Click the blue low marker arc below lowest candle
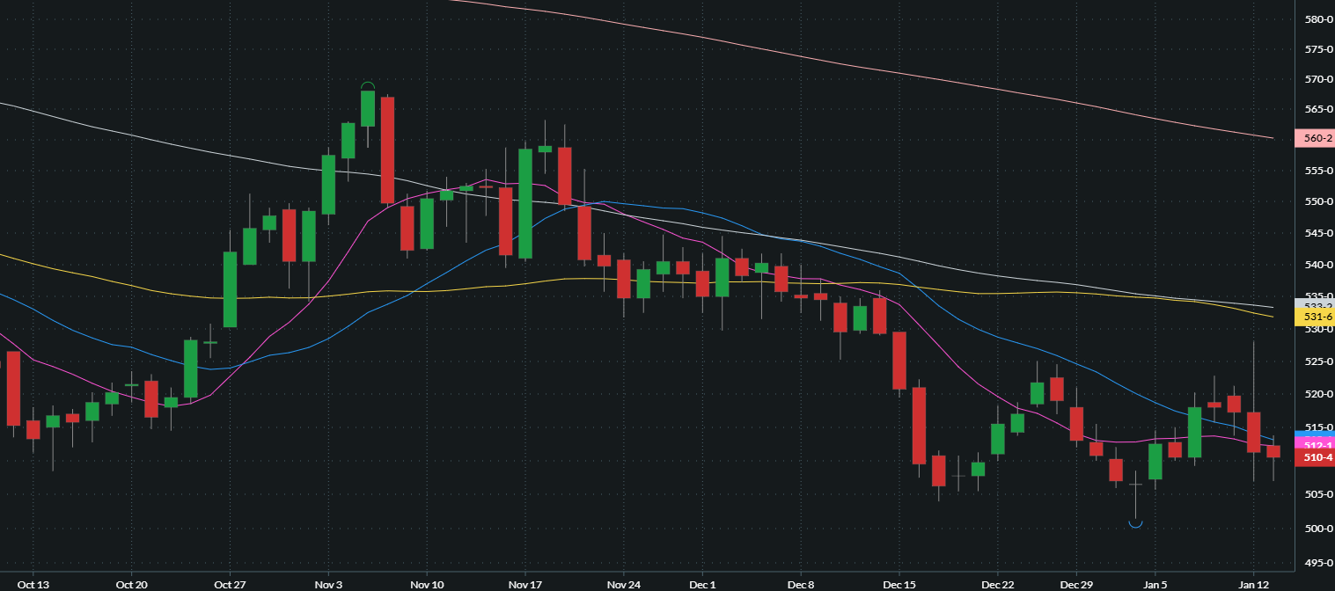The height and width of the screenshot is (591, 1335). click(1135, 525)
